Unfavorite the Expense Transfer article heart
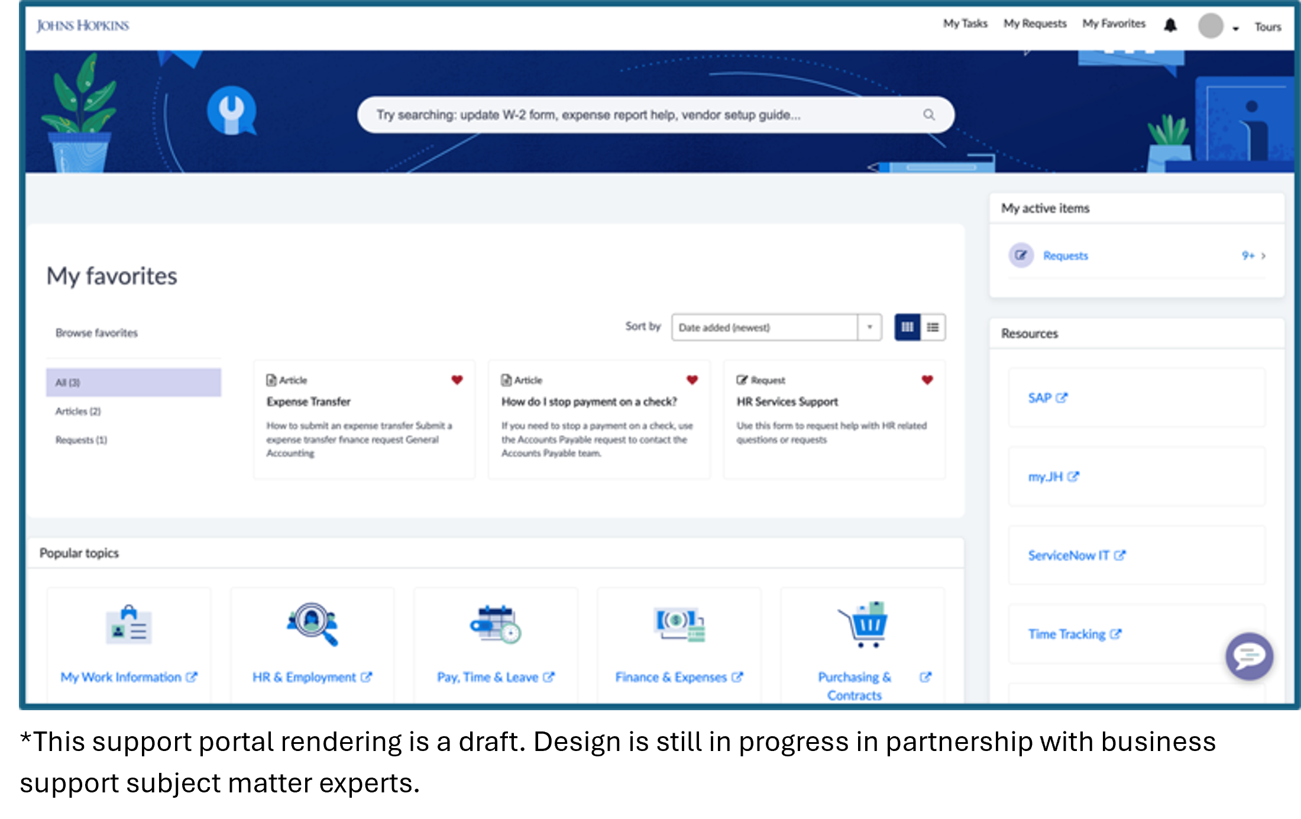Screen dimensions: 1301x819 click(x=457, y=380)
